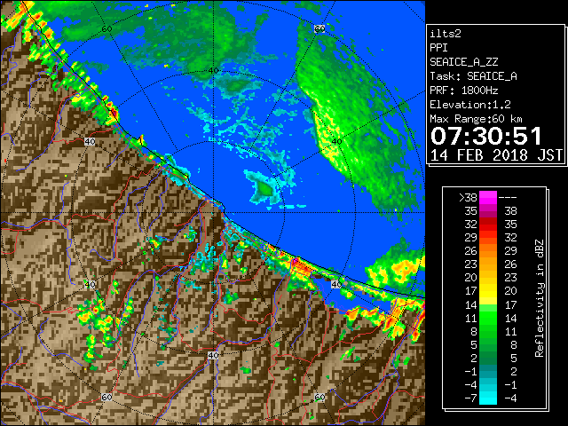This screenshot has width=568, height=426.
Task: Click the "Reflectivity in dBZ" legend title
Action: coord(539,298)
